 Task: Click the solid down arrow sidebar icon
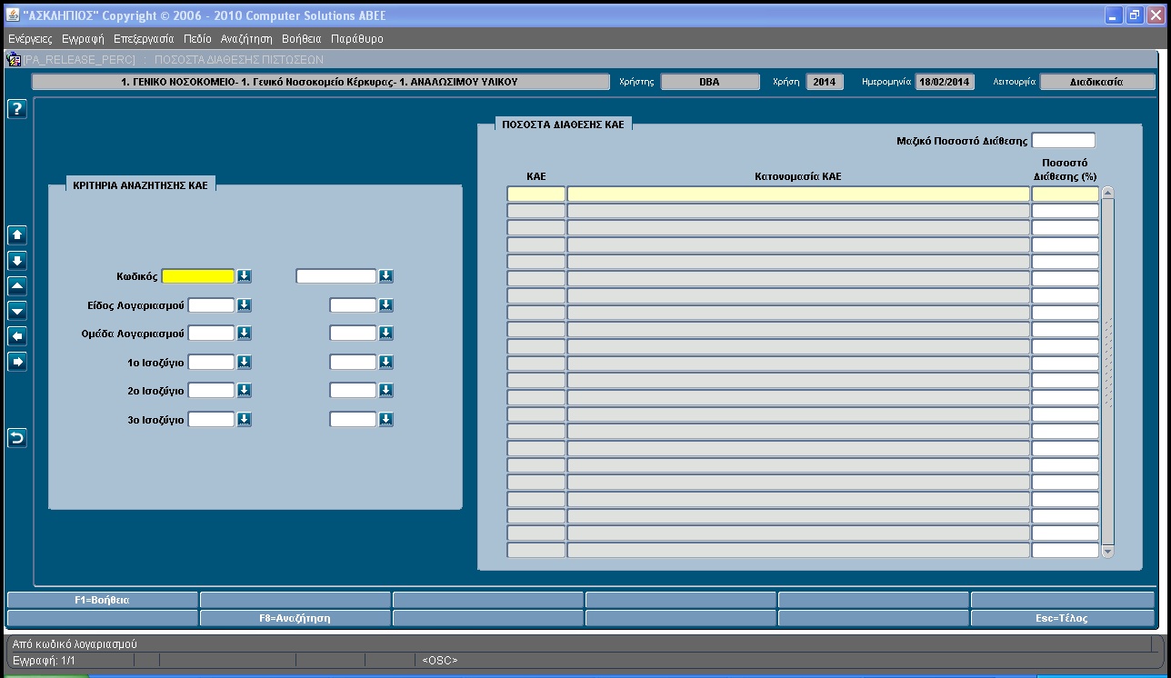coord(16,260)
